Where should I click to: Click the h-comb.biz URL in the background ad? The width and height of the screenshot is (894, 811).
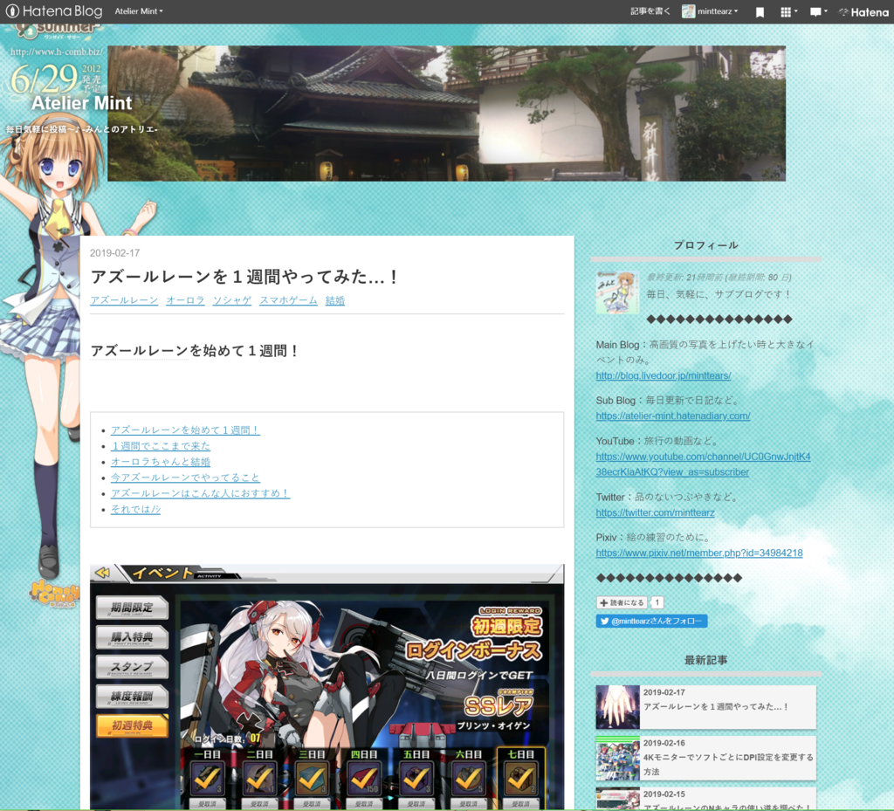(x=56, y=52)
